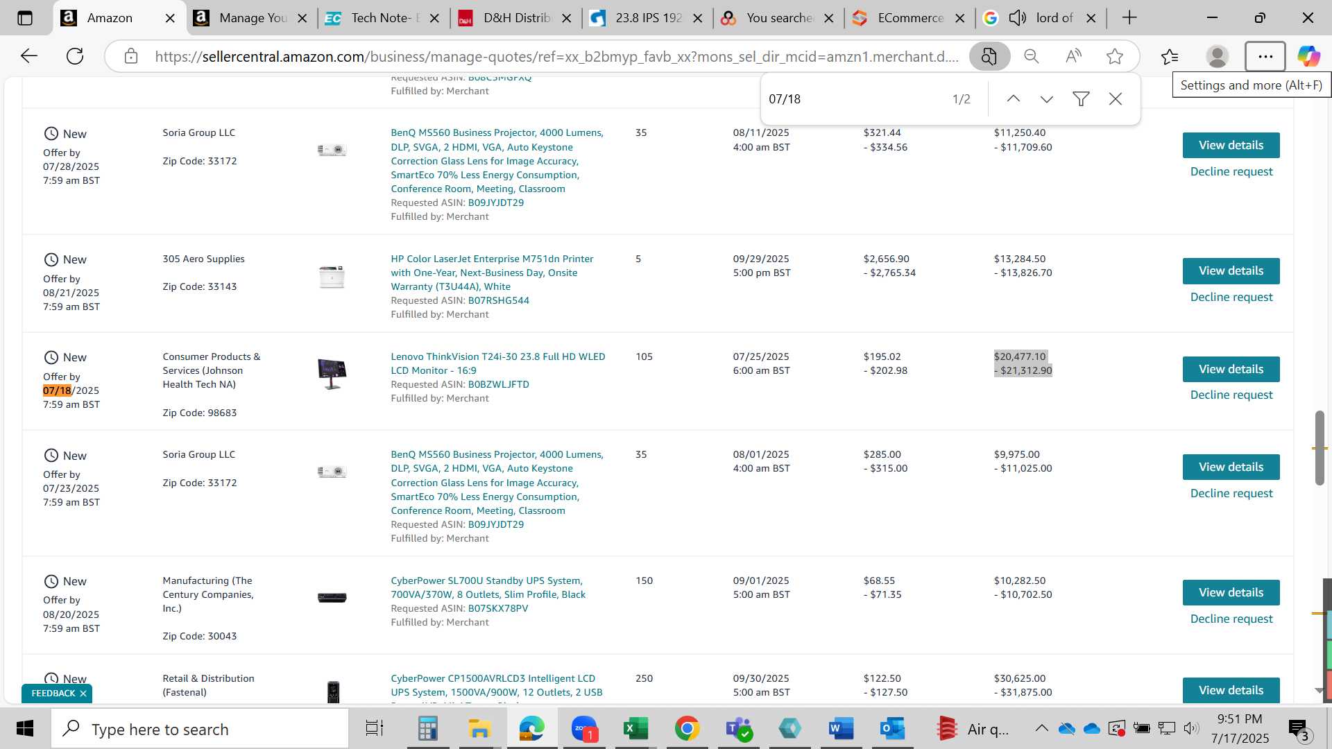Start Read aloud from address bar
The height and width of the screenshot is (749, 1332).
(x=1073, y=56)
